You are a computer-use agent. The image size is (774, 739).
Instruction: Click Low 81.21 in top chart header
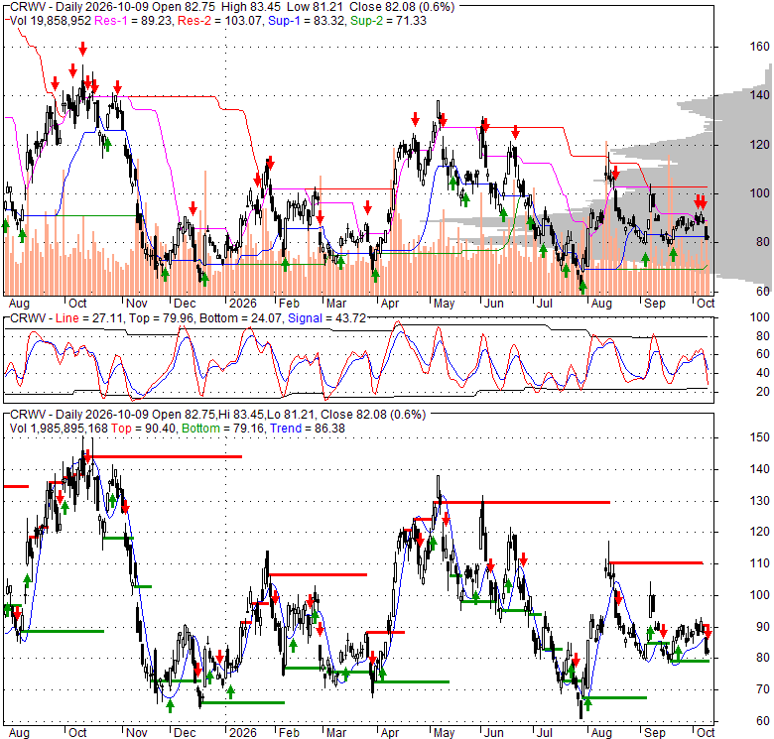click(x=315, y=7)
